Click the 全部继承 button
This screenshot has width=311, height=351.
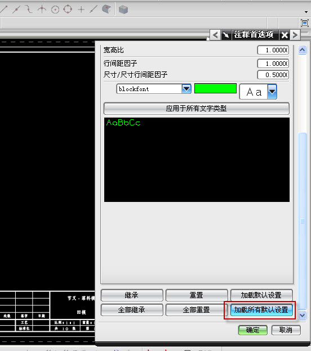132,310
